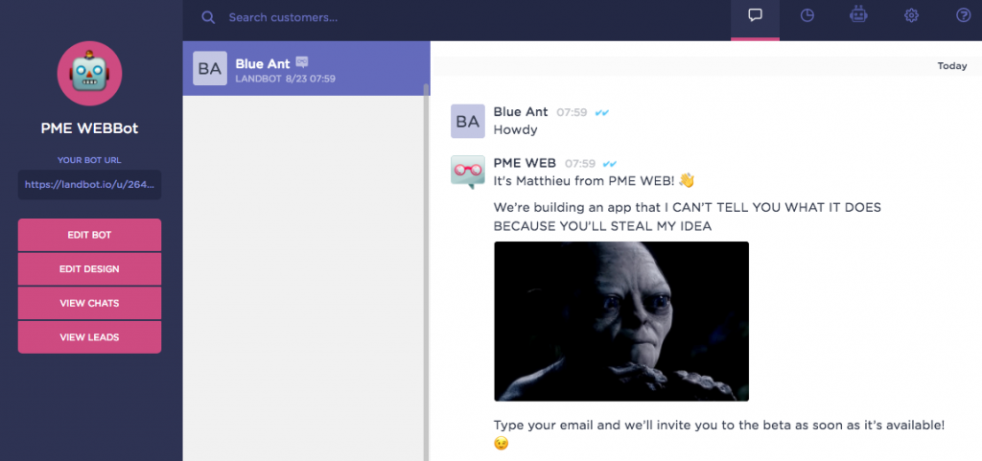The height and width of the screenshot is (461, 982).
Task: Click the 'Howdy' message text
Action: pyautogui.click(x=515, y=130)
